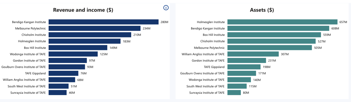Select TAFE Gippsland bar in Assets chart
Screen dimensions: 351x102
coord(244,67)
